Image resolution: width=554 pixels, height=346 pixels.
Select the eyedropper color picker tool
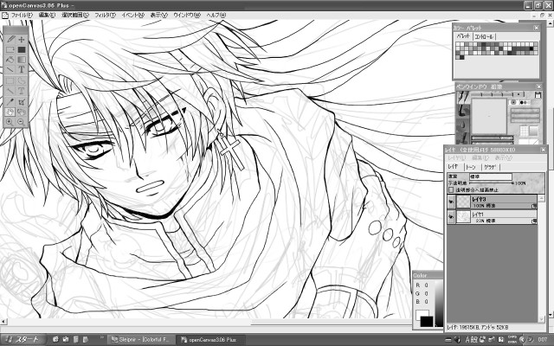(x=10, y=102)
